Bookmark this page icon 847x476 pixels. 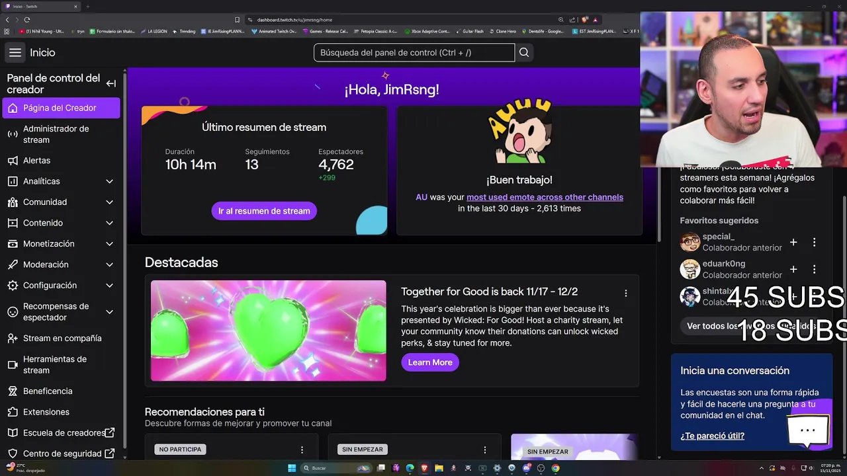point(238,20)
